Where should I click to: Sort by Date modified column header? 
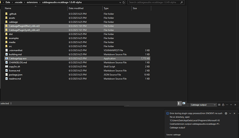(76, 8)
